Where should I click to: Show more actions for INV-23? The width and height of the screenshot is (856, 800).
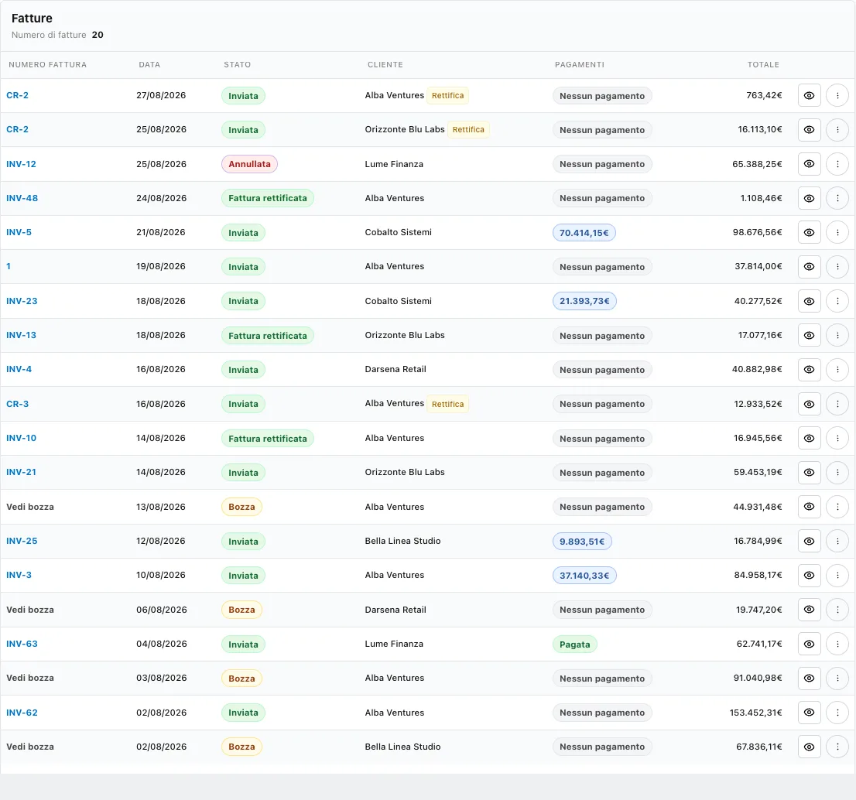pyautogui.click(x=837, y=301)
